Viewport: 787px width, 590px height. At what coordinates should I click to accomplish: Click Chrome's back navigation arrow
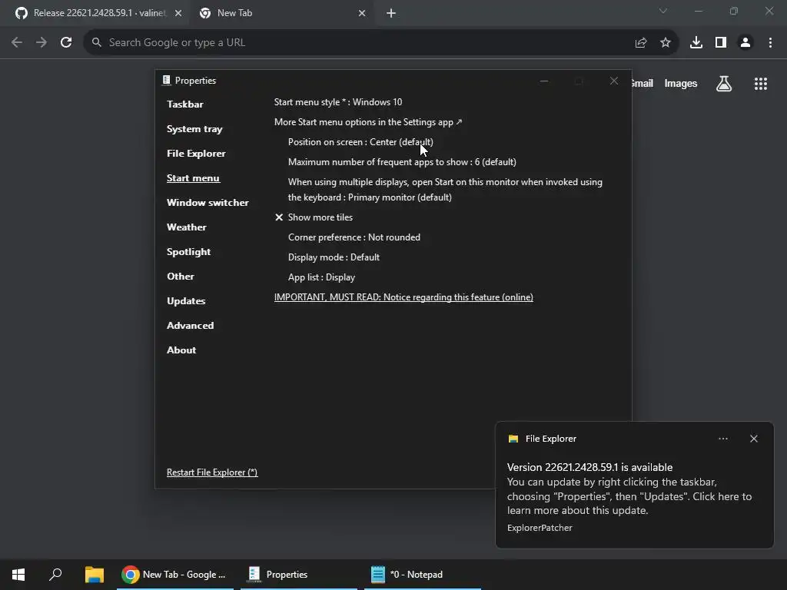click(17, 43)
